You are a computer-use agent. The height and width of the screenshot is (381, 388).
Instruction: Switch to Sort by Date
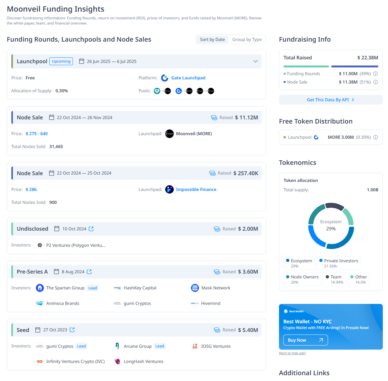(212, 39)
